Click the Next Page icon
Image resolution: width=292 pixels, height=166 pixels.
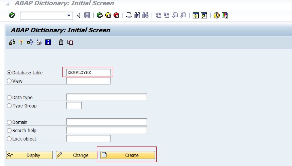click(175, 15)
